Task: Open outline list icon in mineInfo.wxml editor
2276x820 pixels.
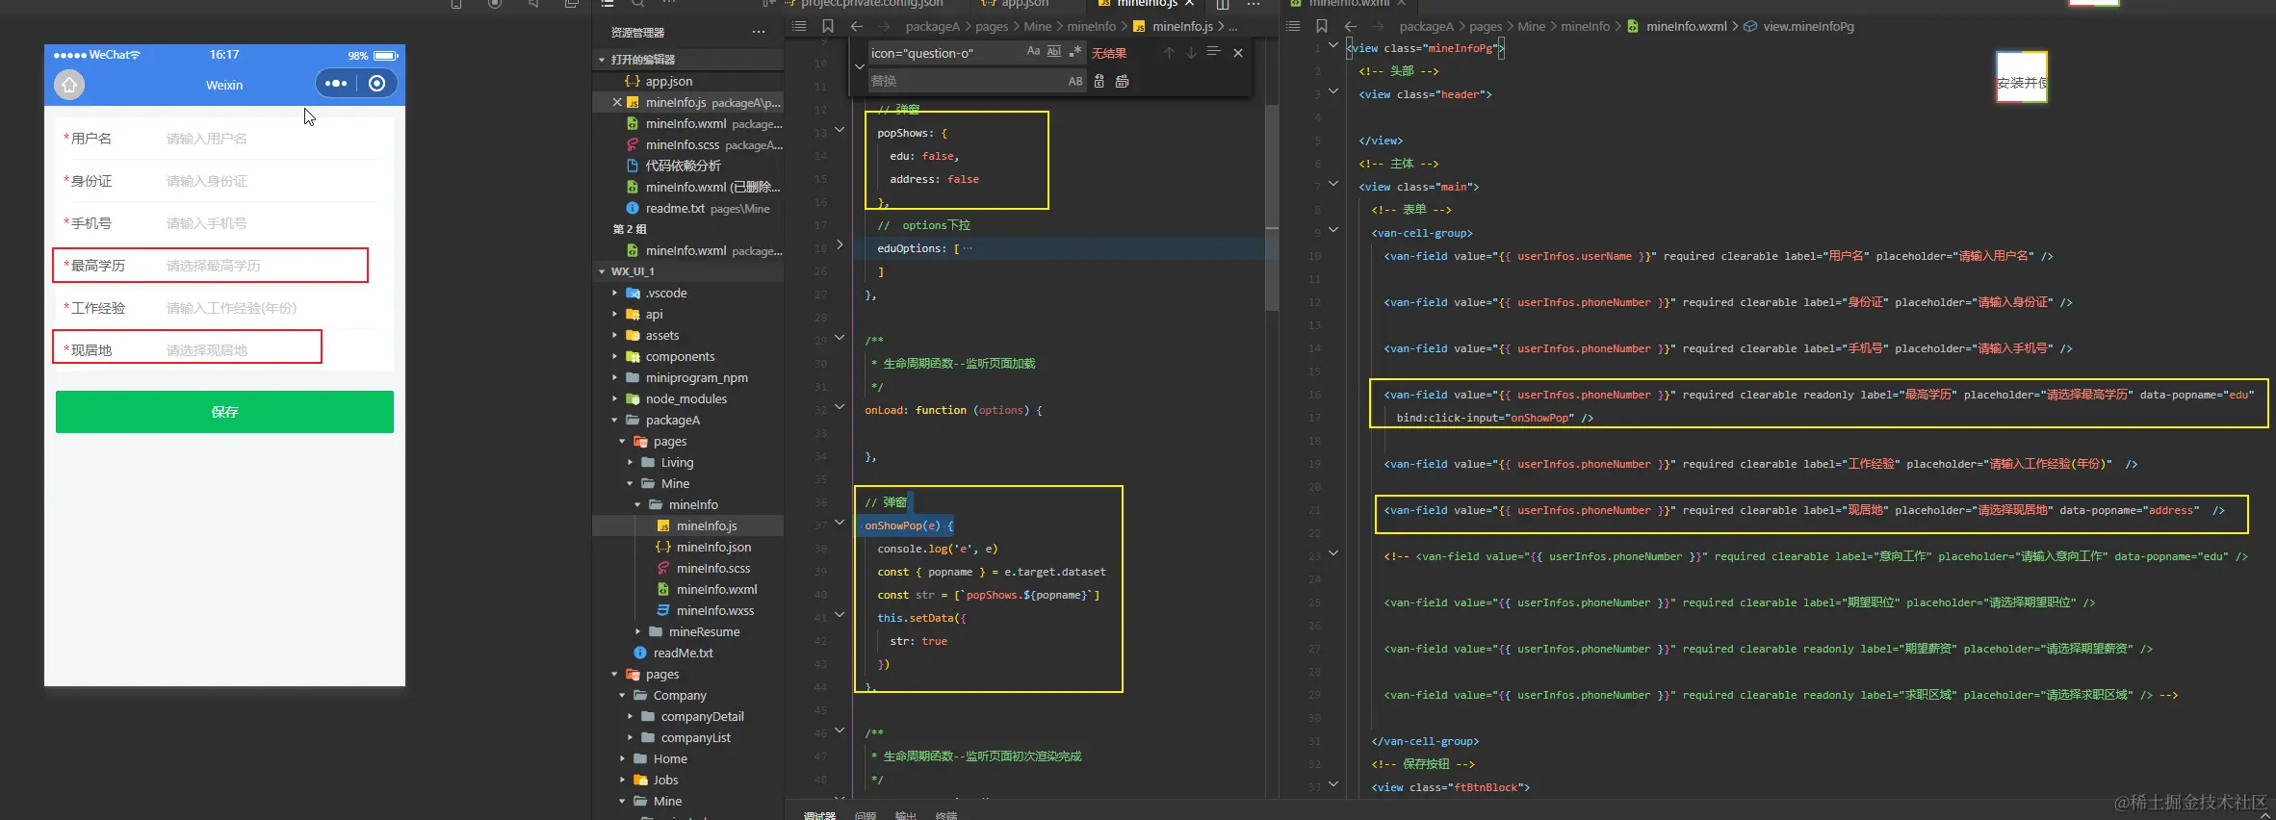Action: coord(1293,26)
